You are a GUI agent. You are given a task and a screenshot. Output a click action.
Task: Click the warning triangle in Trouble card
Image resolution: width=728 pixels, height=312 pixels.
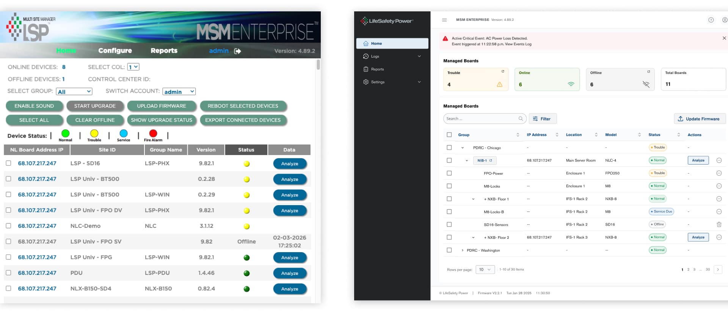coord(499,85)
